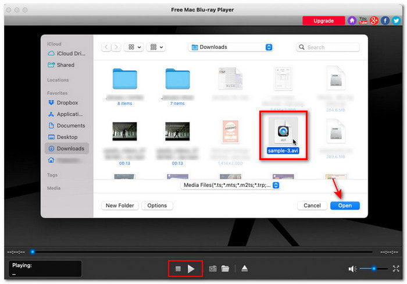This screenshot has height=284, width=407.
Task: Select the XLSX spreadsheet file
Action: [230, 79]
